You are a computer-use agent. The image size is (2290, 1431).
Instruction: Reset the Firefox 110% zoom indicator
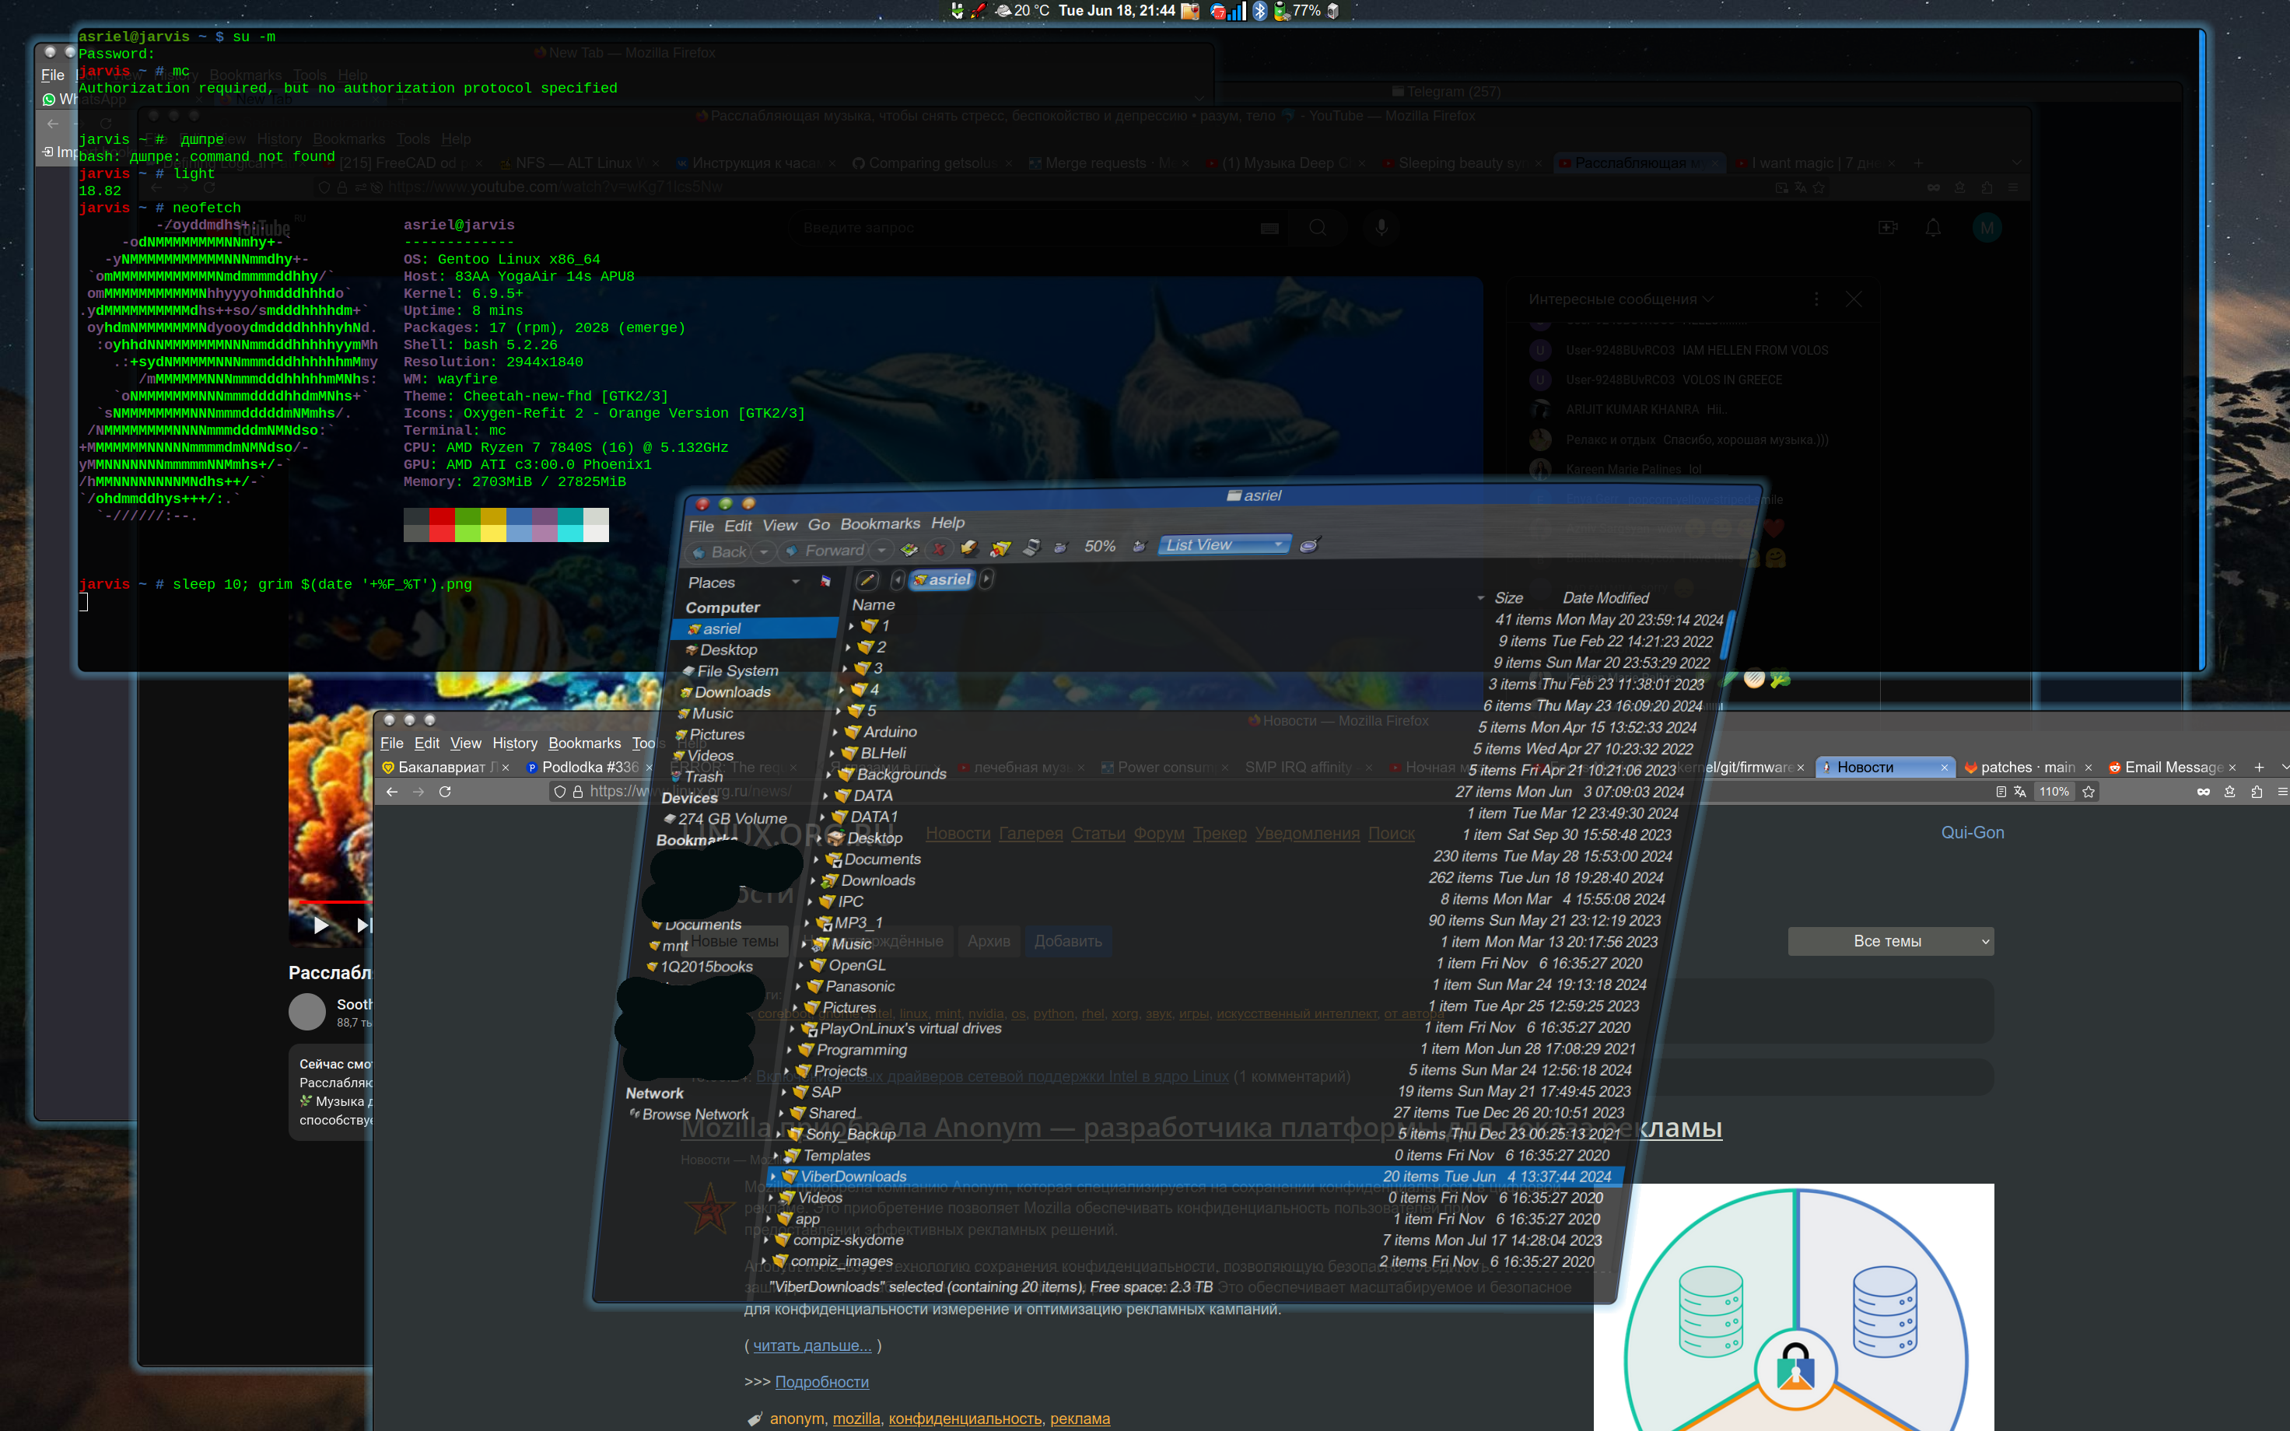coord(2054,791)
